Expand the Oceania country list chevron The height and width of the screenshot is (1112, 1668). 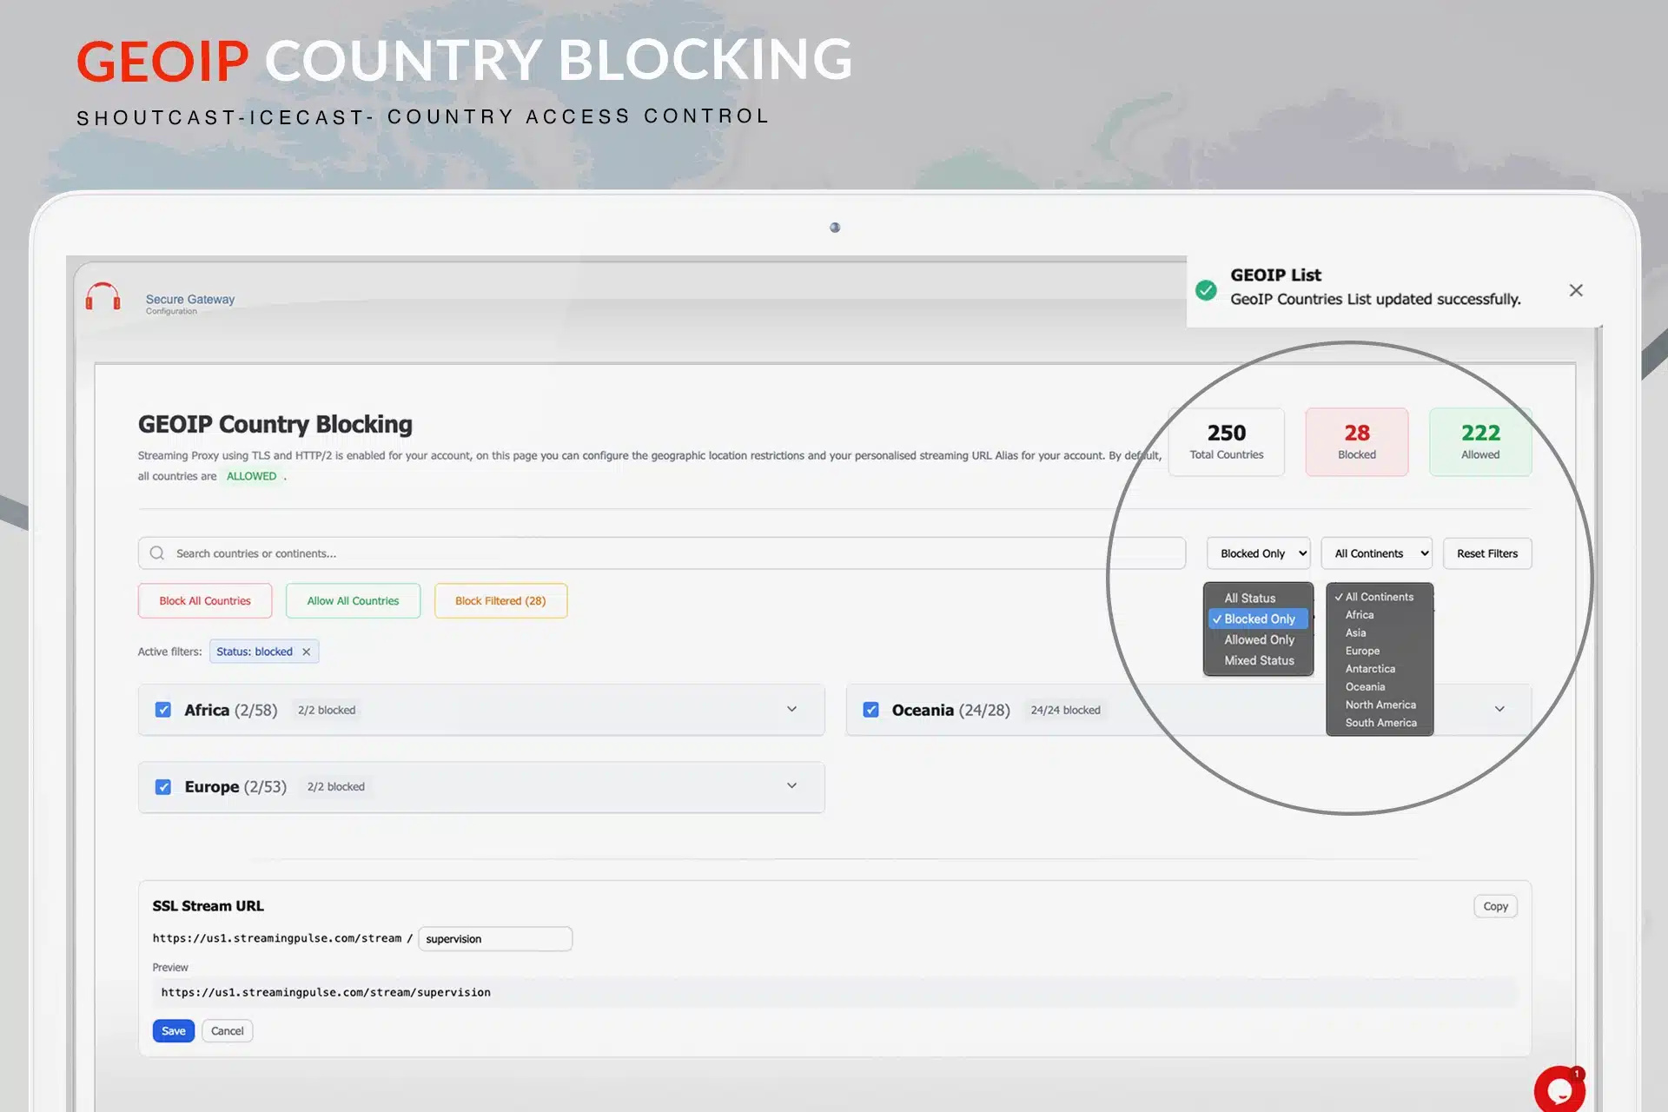1499,709
